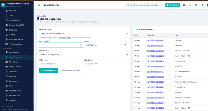The height and width of the screenshot is (111, 208).
Task: Follow the Accounts back link
Action: (41, 16)
